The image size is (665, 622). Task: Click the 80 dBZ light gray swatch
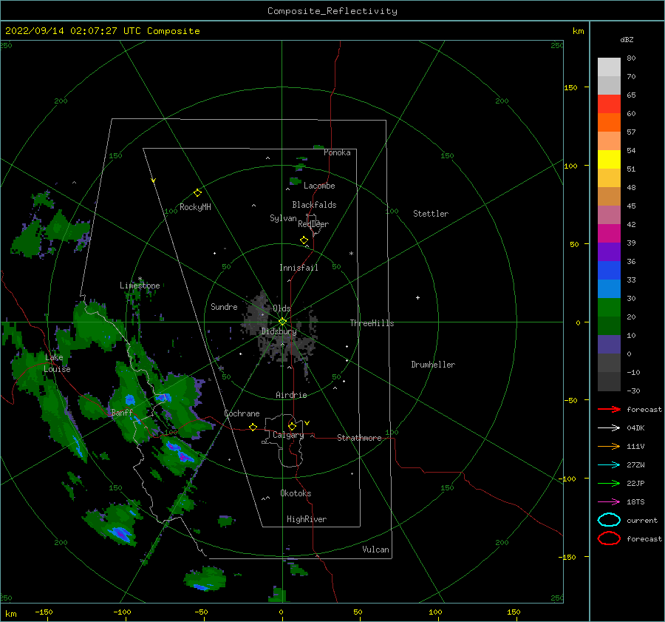[609, 67]
